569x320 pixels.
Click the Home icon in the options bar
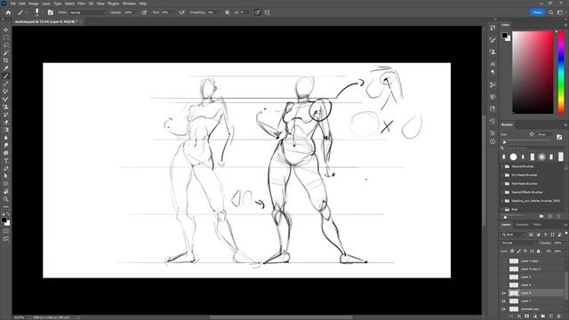point(8,12)
